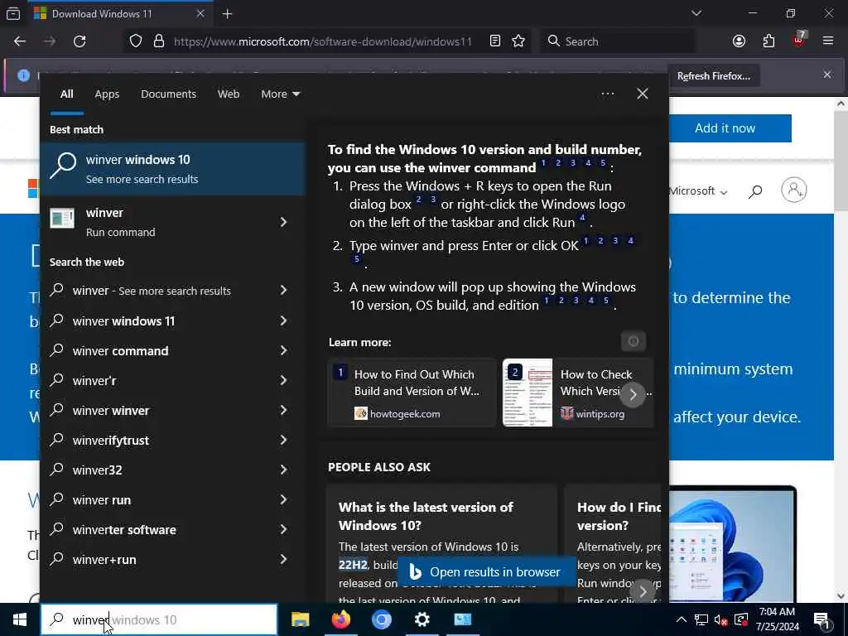This screenshot has width=848, height=636.
Task: Click the taskbar search input box
Action: 159,619
